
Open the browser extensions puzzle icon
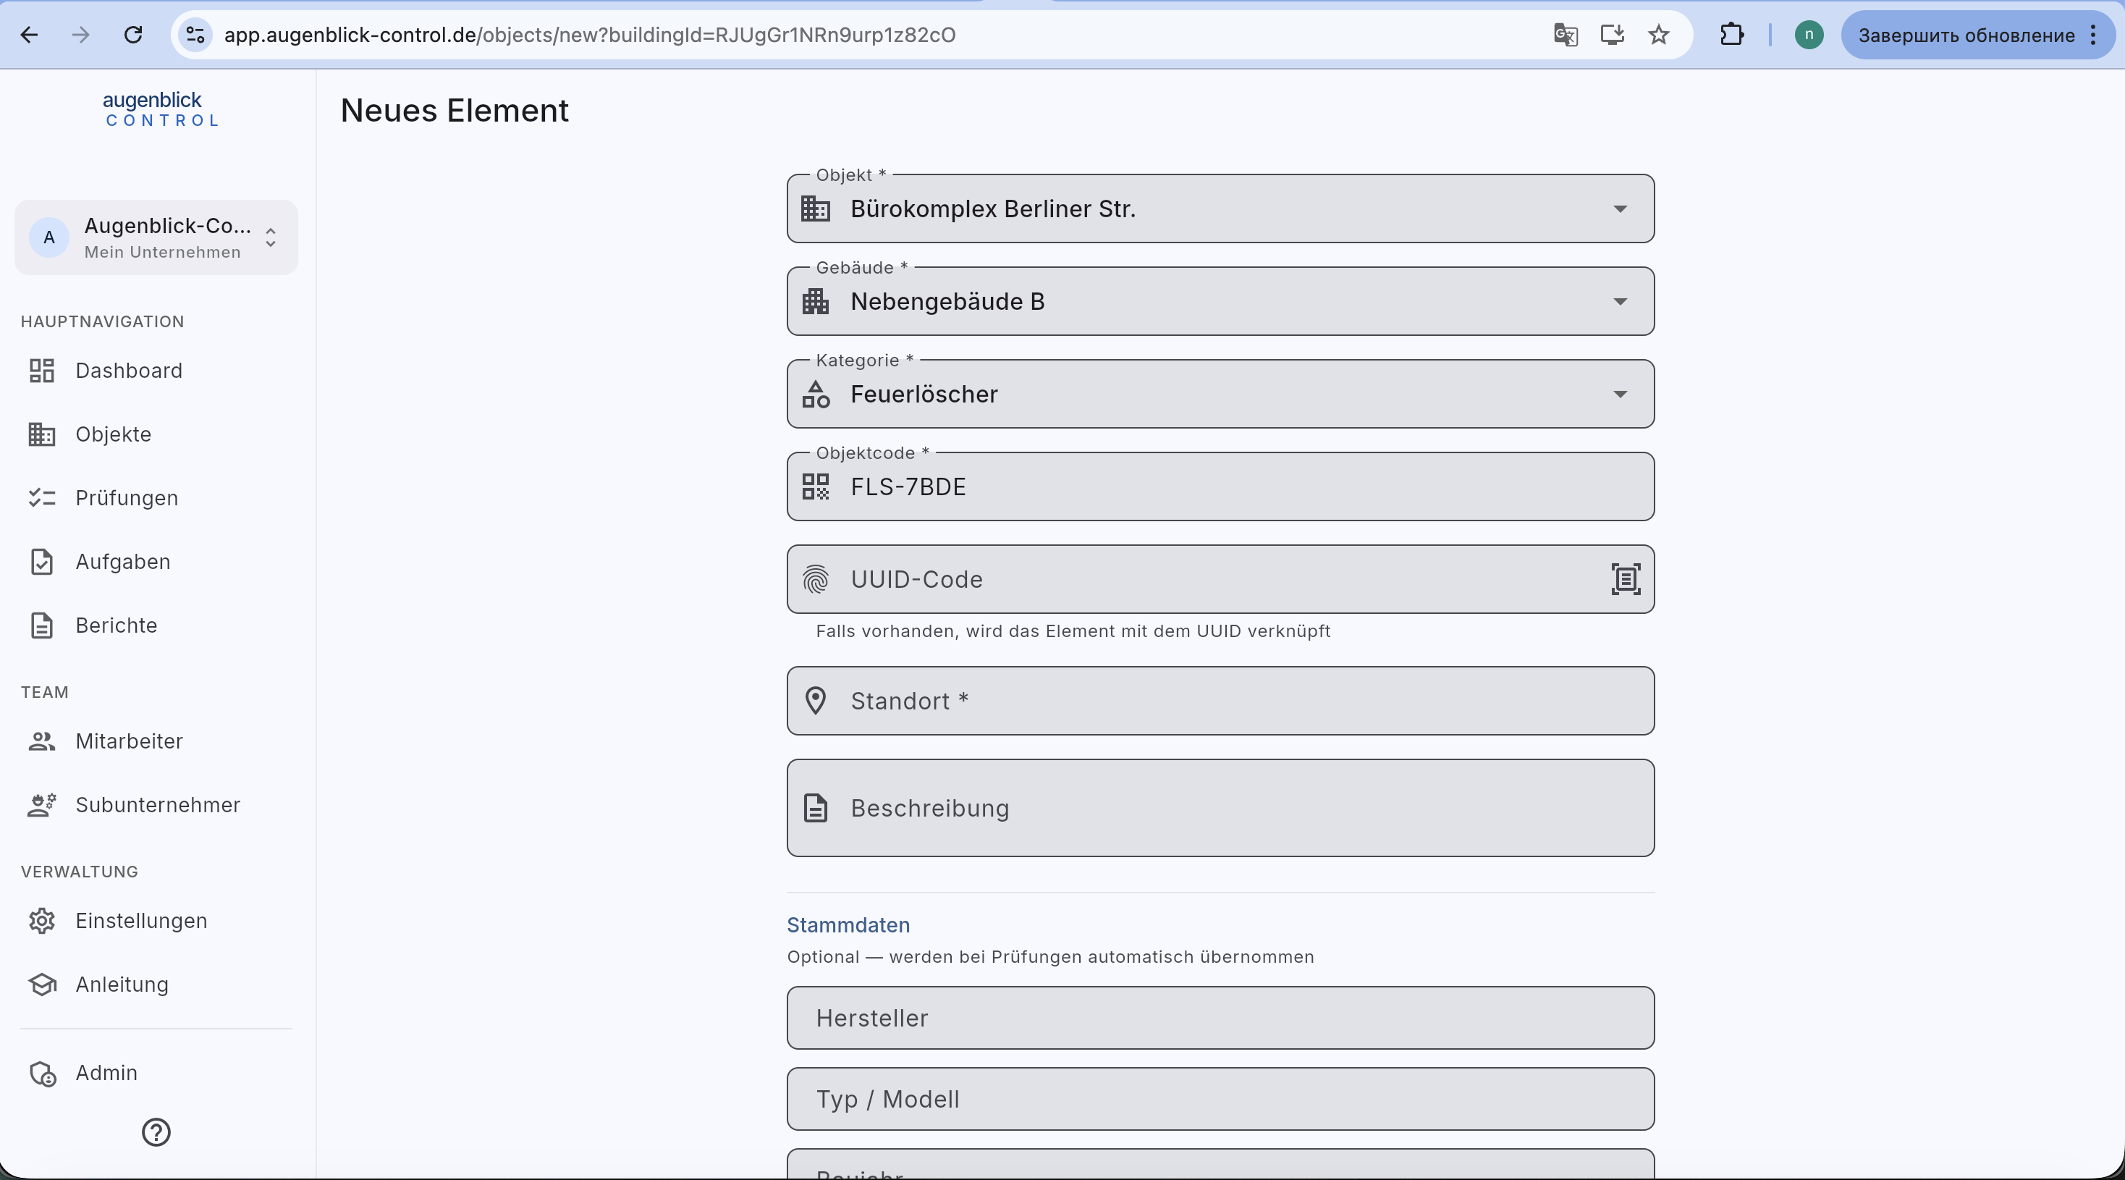tap(1731, 35)
